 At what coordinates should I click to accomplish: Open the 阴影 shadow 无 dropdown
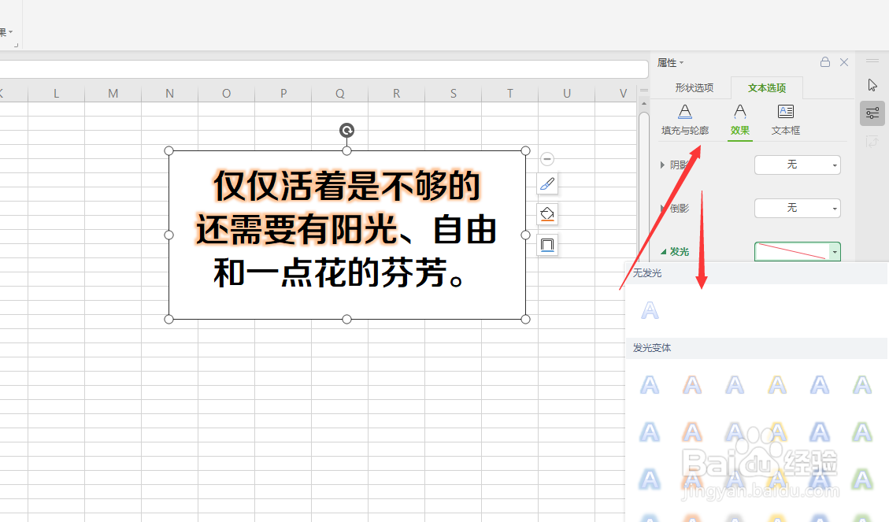coord(798,165)
